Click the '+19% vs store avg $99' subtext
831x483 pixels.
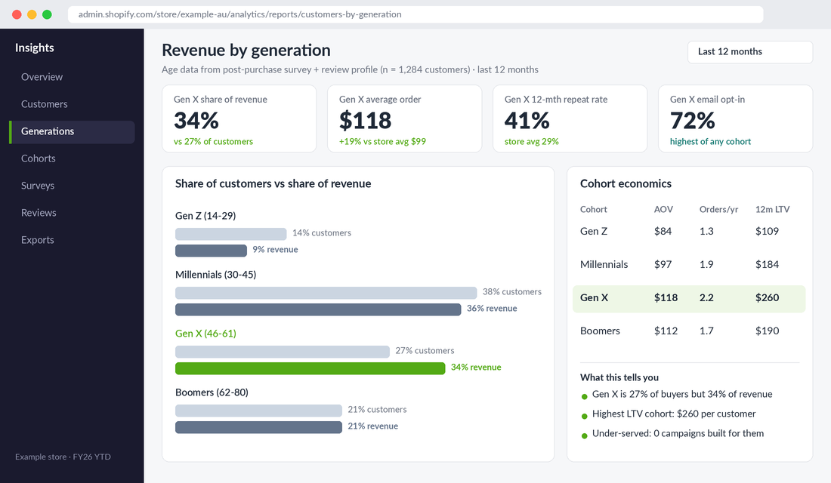point(382,141)
